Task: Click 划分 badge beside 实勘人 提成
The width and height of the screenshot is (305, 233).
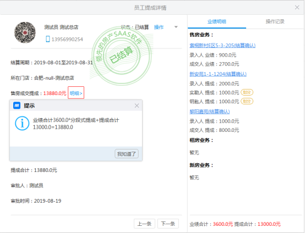Action: coord(247,92)
